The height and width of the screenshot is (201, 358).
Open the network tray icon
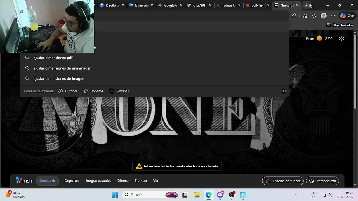click(324, 195)
